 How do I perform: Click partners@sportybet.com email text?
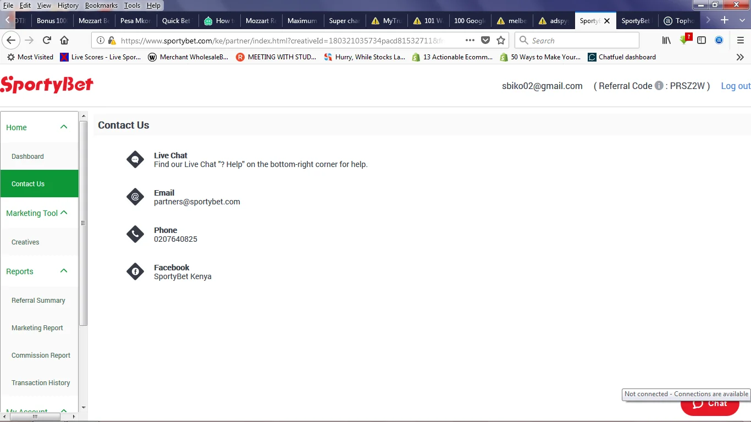197,202
